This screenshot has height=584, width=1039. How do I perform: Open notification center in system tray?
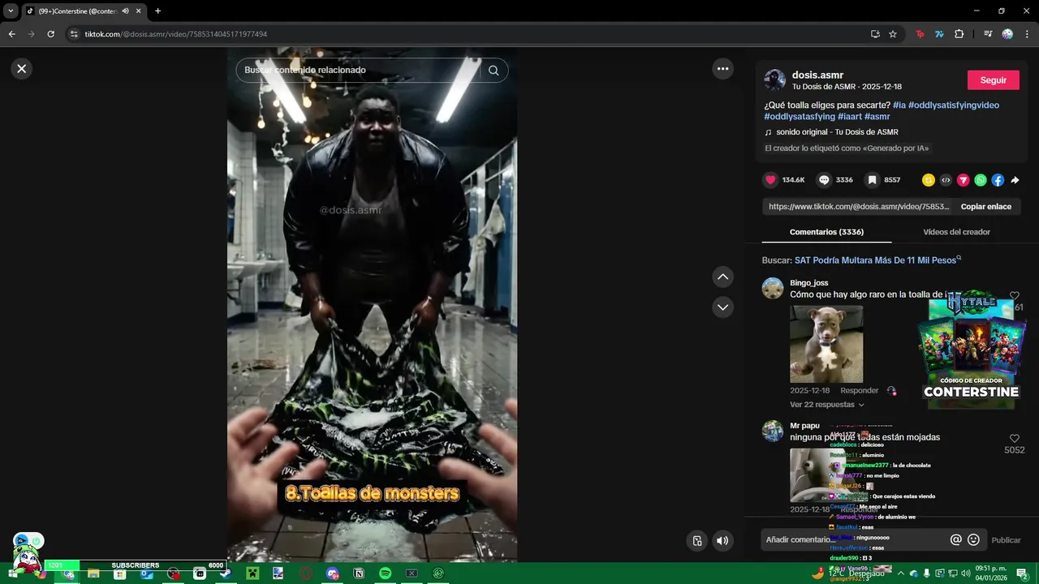click(1022, 573)
